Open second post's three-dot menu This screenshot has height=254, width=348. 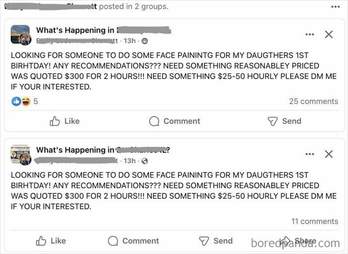310,154
